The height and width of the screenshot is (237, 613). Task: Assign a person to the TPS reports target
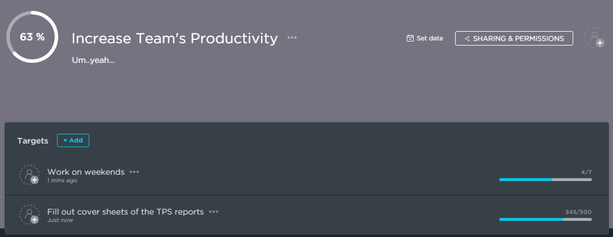pyautogui.click(x=29, y=215)
